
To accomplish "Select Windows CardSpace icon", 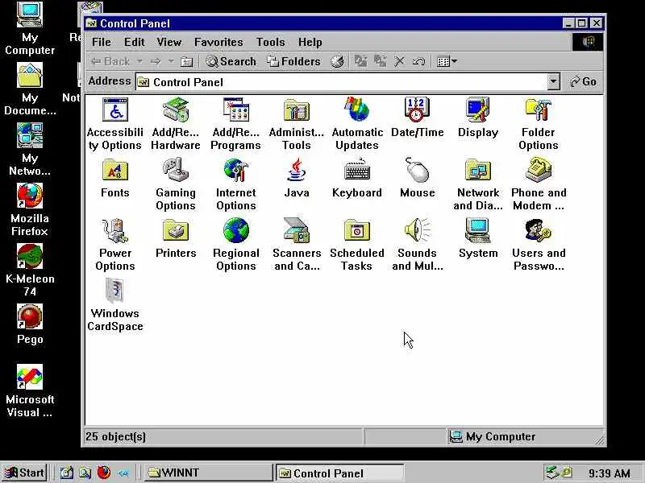I will 115,291.
